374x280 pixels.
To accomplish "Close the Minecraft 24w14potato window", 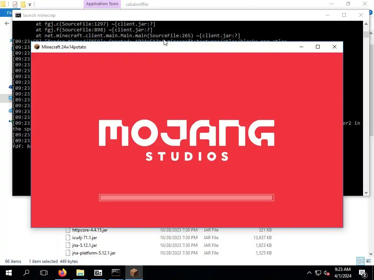I will point(335,47).
